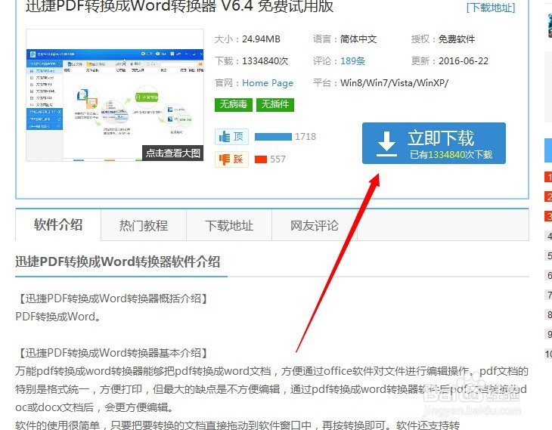
Task: Open the [下载地址] link
Action: pos(491,8)
